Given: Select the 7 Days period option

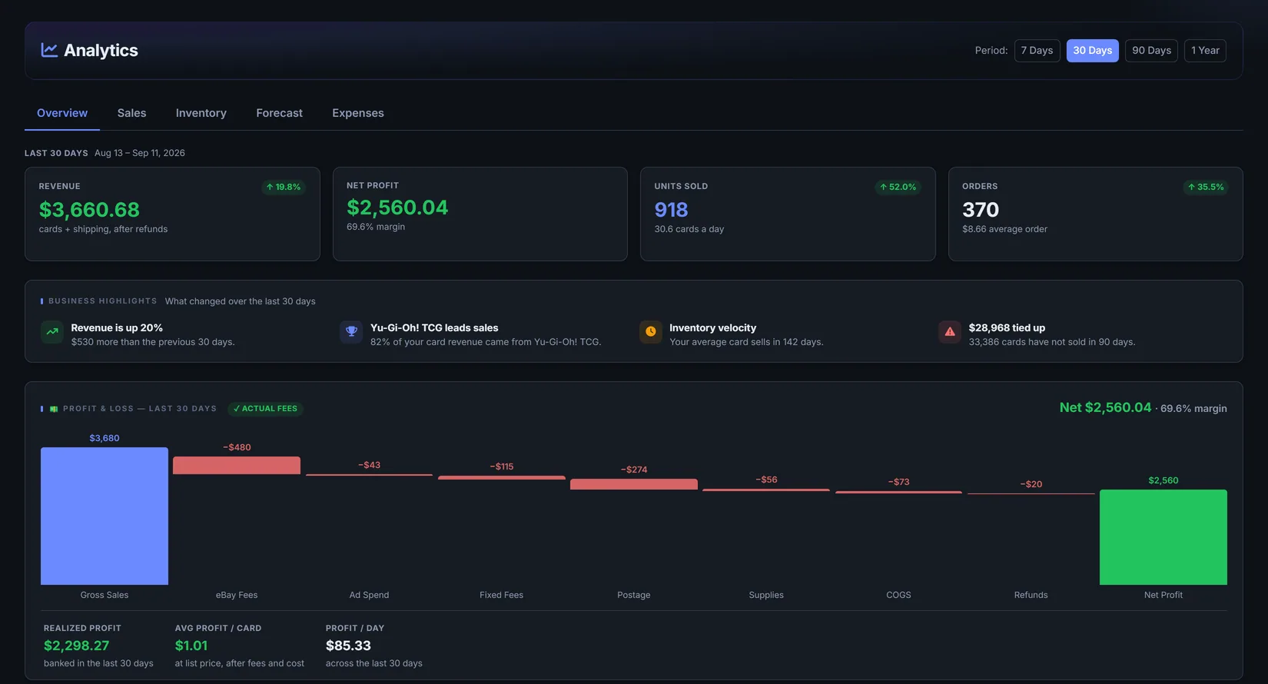Looking at the screenshot, I should pyautogui.click(x=1037, y=51).
